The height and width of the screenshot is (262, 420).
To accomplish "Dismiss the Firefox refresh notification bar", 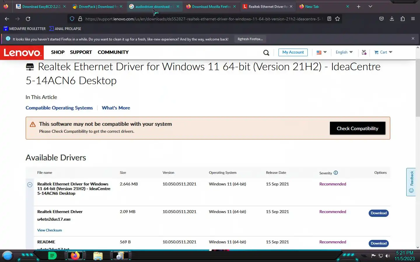I will click(x=413, y=39).
